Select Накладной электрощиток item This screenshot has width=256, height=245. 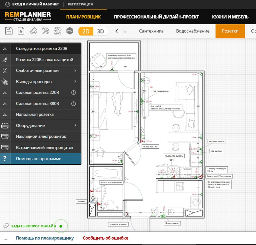(41, 136)
